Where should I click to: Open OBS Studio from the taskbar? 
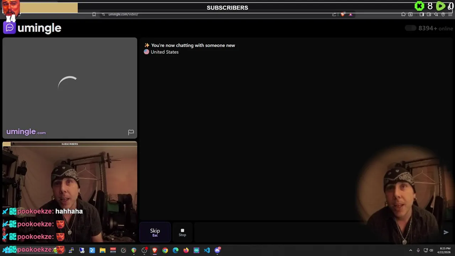point(145,250)
